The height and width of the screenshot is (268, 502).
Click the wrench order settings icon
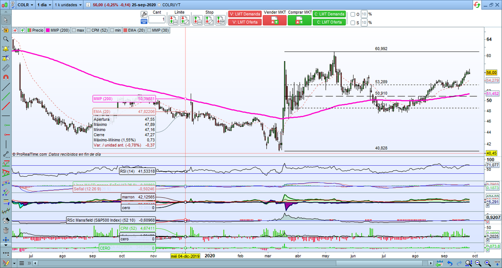[143, 14]
